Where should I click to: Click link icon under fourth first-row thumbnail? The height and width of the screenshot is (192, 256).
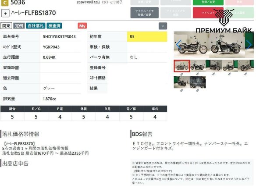[230, 74]
